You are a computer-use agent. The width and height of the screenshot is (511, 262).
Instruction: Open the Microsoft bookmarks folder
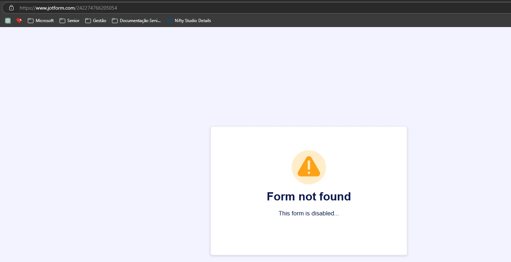point(40,21)
